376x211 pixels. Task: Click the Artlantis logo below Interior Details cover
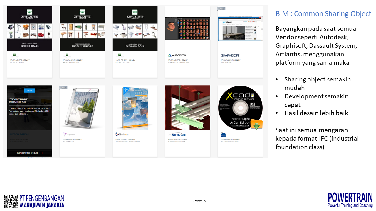click(14, 55)
